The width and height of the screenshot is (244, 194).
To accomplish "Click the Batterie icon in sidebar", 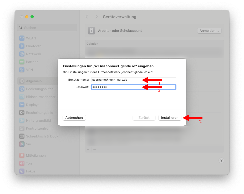I will (22, 62).
